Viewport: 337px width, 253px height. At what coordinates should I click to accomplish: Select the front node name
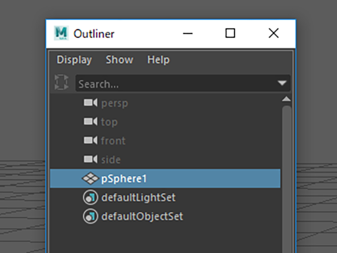113,141
